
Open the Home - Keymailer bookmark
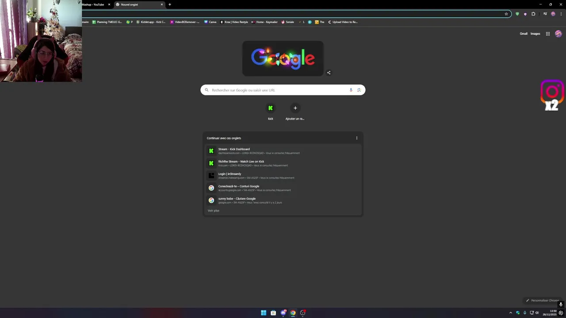click(264, 22)
